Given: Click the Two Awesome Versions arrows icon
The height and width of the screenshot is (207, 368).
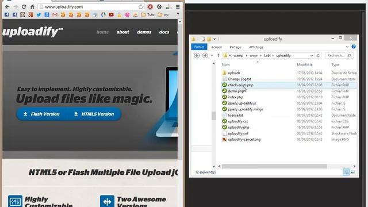Looking at the screenshot, I should tap(107, 201).
